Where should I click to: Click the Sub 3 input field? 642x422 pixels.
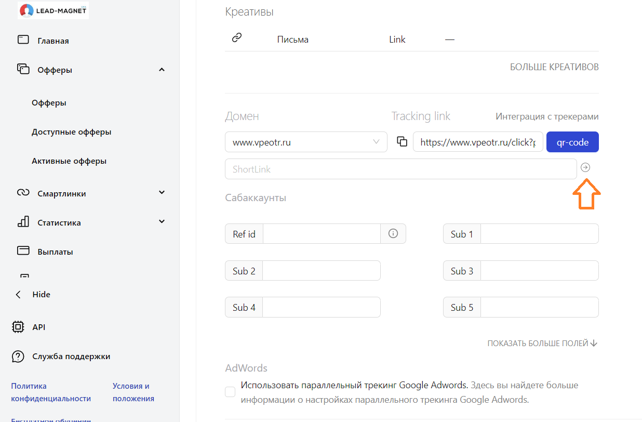540,271
